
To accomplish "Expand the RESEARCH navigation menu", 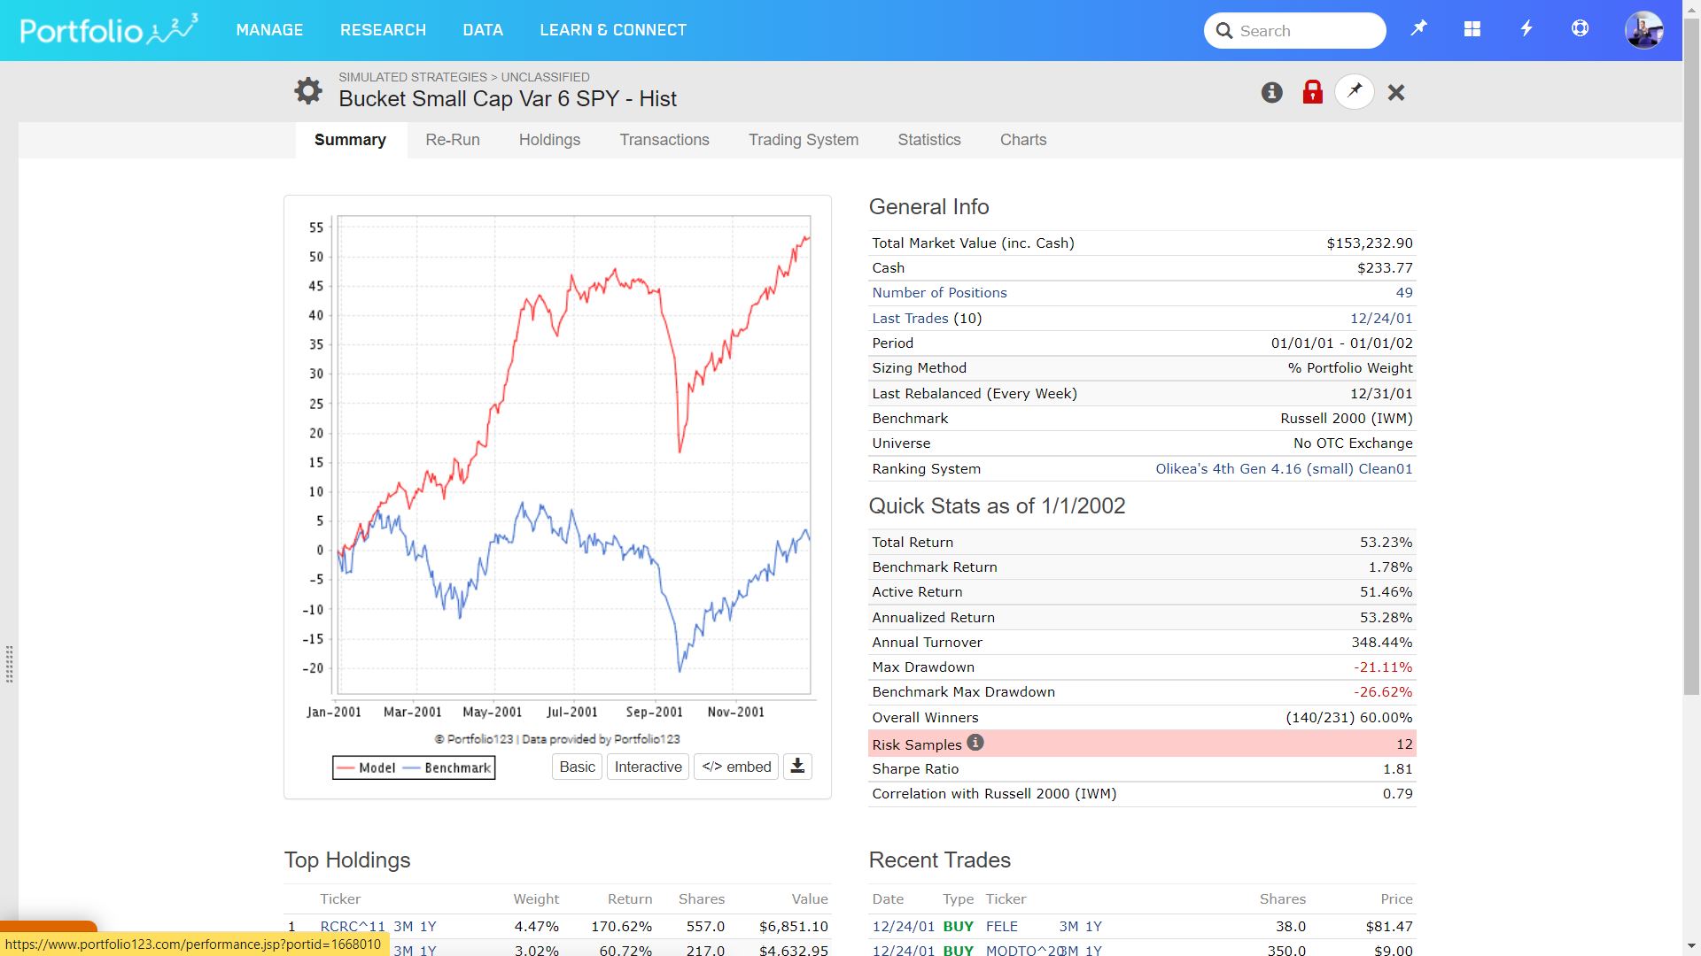I will pyautogui.click(x=383, y=30).
